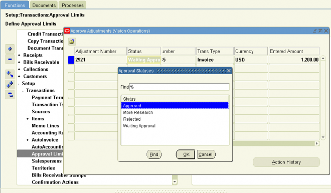Click the Adjustment Number column header

(x=100, y=51)
